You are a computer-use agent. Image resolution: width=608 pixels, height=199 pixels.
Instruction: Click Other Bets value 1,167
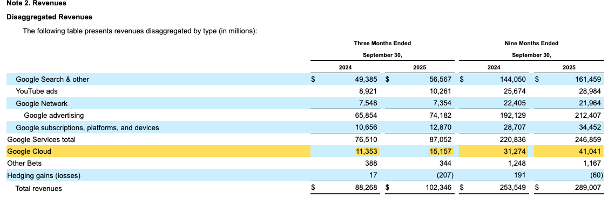(592, 163)
